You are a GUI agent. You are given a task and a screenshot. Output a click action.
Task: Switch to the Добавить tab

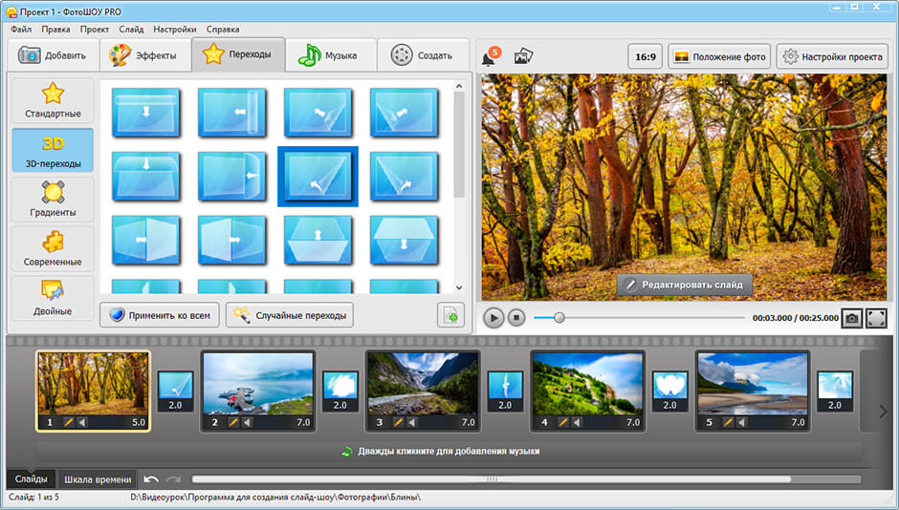pyautogui.click(x=53, y=55)
